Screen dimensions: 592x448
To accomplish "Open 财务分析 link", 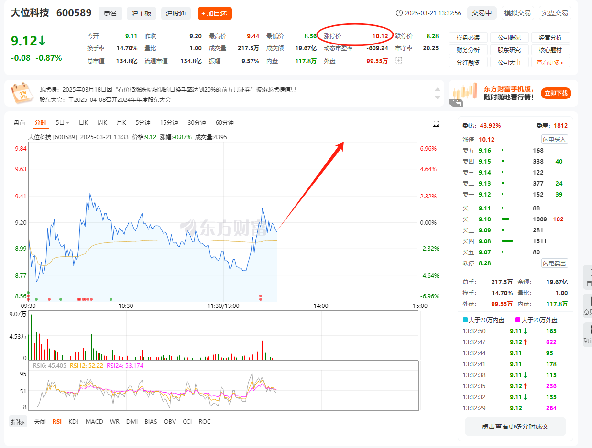I will coord(468,50).
